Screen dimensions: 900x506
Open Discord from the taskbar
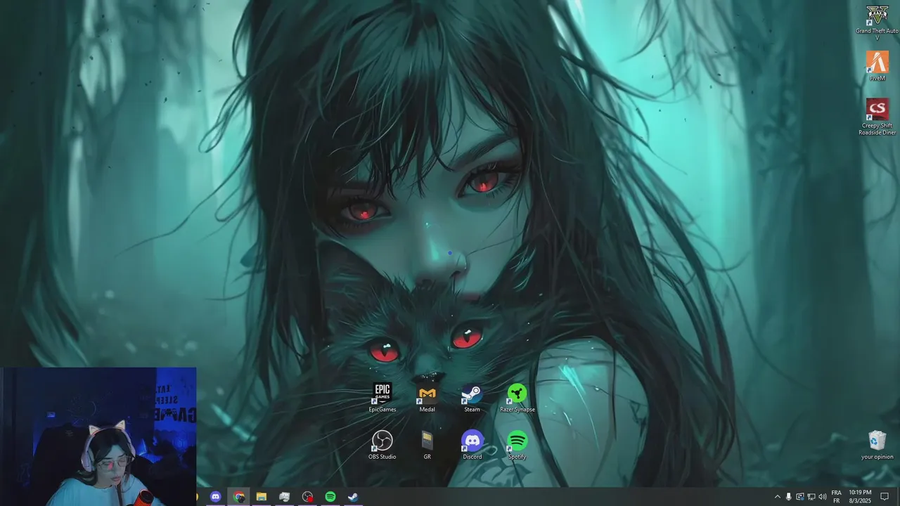click(x=215, y=497)
